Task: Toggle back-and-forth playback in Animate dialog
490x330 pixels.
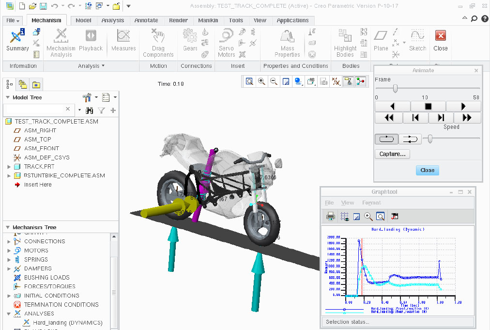Action: point(410,139)
